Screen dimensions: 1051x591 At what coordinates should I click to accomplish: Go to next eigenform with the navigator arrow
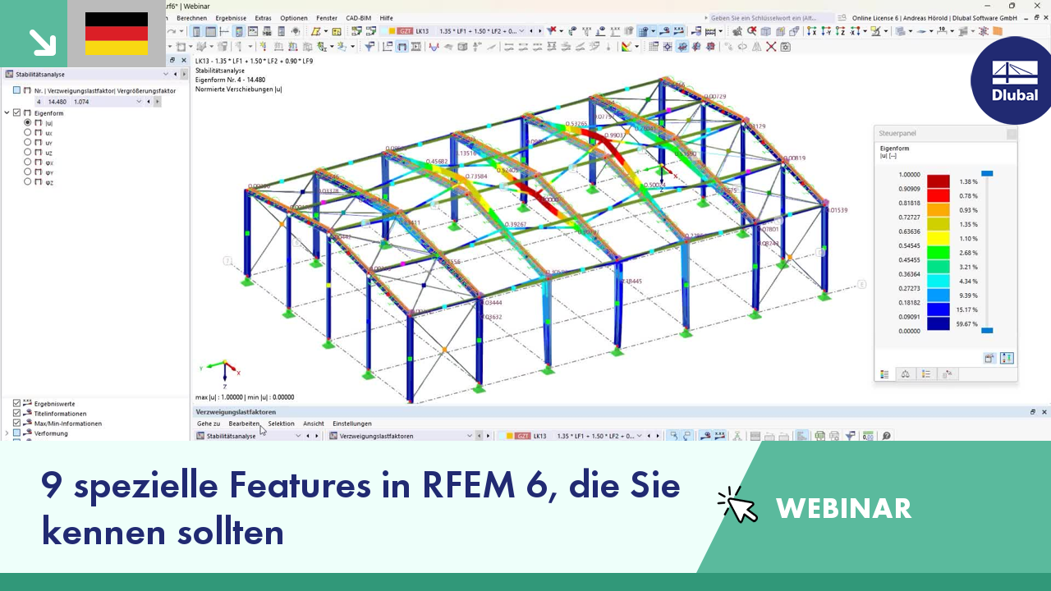[158, 102]
